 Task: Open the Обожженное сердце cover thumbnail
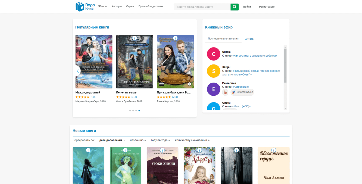pos(274,166)
